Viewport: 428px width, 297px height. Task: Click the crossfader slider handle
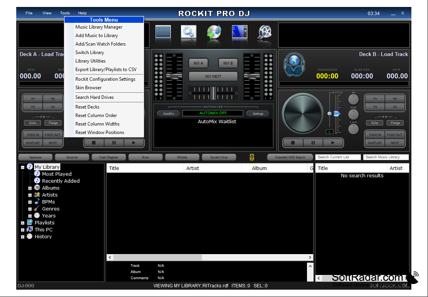pos(213,93)
